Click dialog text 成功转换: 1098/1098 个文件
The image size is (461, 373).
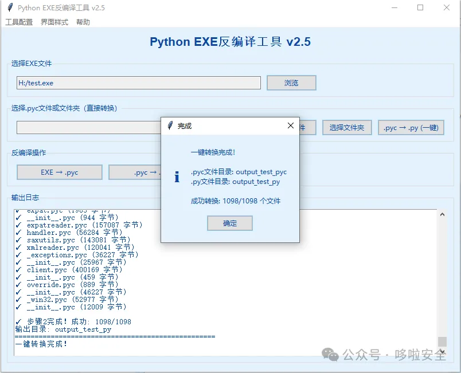(x=236, y=201)
